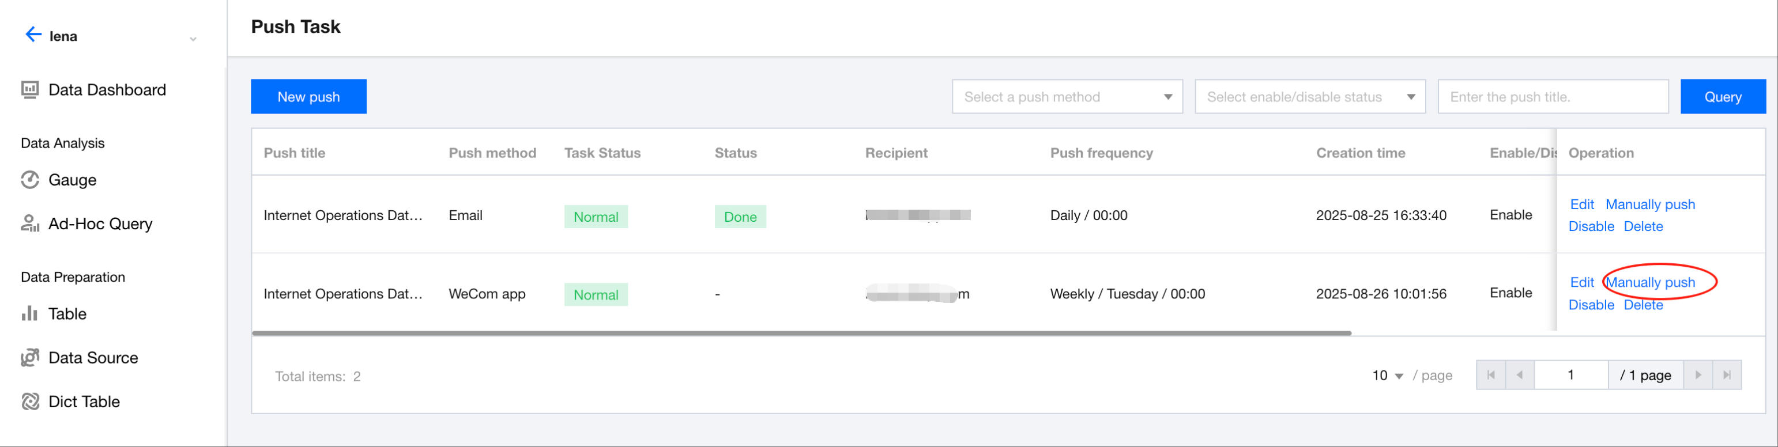Open the Data Source sidebar item
This screenshot has height=447, width=1778.
point(92,357)
